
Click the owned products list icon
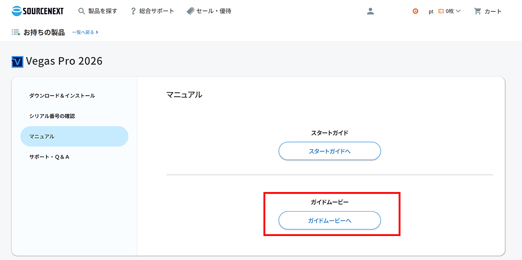click(x=16, y=32)
